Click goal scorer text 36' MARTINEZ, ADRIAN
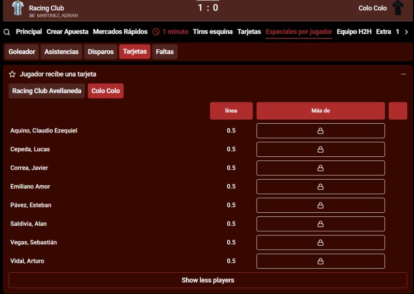The image size is (414, 294). (x=53, y=16)
